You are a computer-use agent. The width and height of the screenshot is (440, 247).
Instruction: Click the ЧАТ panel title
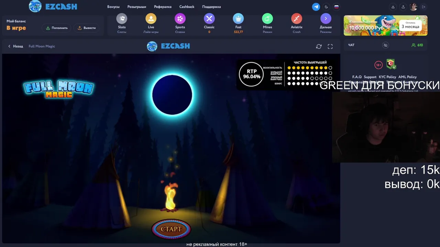click(351, 45)
